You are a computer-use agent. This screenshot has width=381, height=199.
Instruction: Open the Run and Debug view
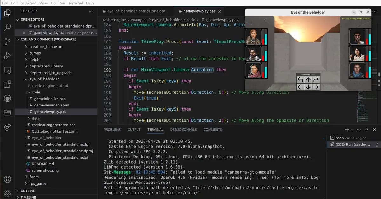pos(8,56)
